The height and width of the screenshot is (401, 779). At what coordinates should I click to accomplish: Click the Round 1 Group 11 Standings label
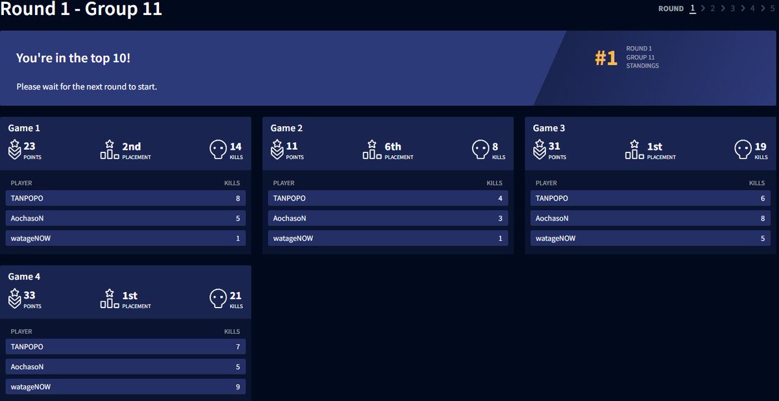coord(642,57)
